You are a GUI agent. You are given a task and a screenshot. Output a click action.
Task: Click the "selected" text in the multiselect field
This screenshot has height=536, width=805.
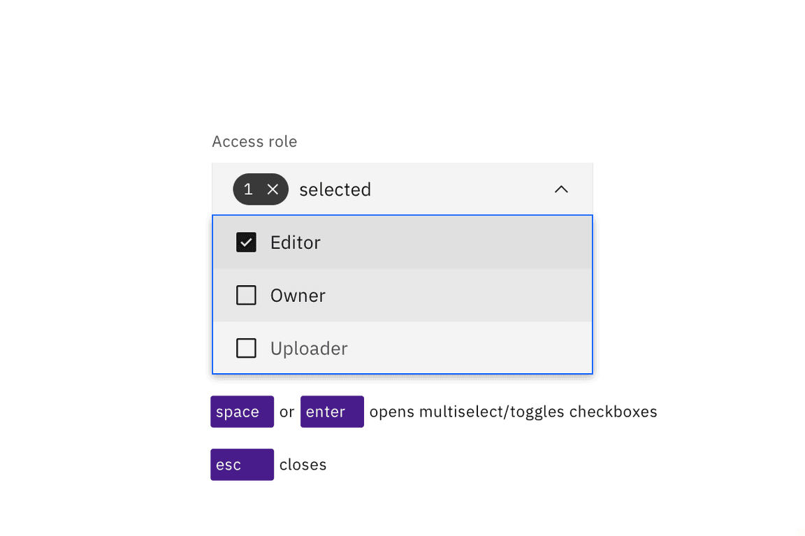click(335, 189)
